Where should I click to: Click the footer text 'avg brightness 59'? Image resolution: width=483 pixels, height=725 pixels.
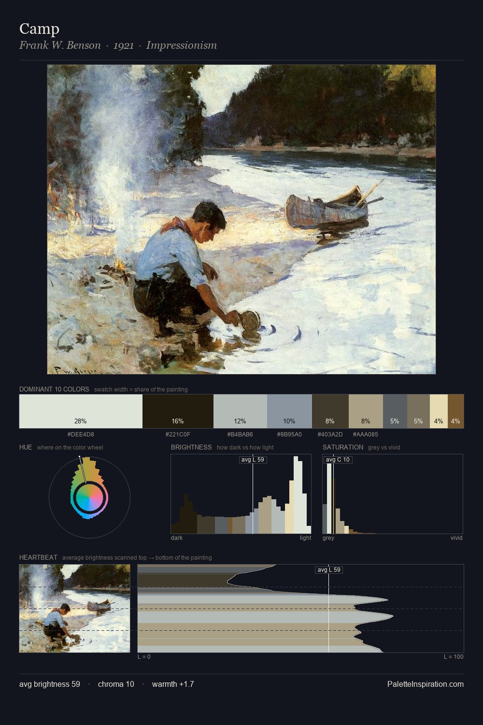coord(50,684)
